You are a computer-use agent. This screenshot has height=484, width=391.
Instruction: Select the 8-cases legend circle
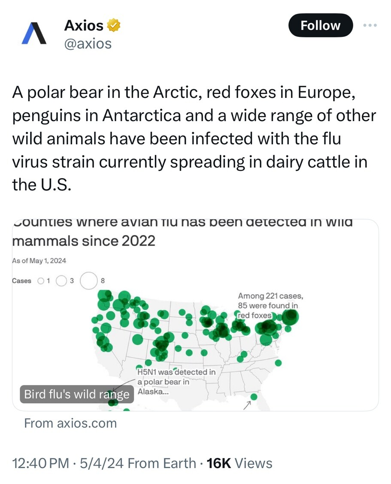[89, 280]
